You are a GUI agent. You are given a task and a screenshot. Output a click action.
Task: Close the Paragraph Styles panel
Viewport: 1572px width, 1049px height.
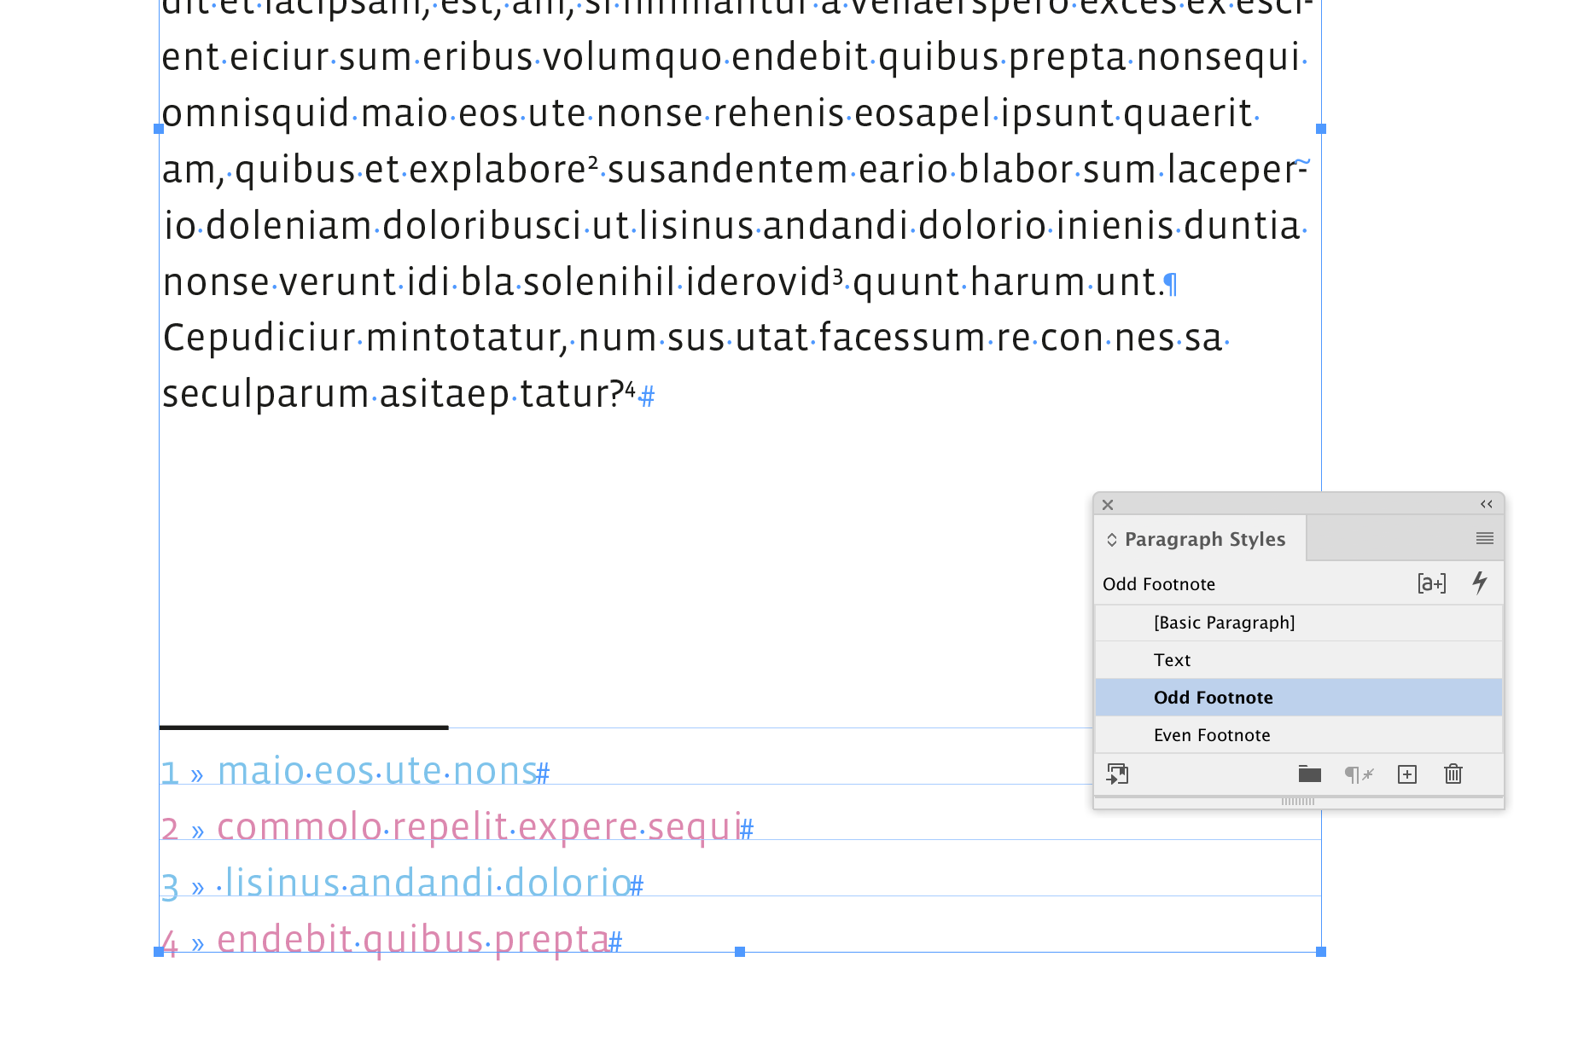pyautogui.click(x=1107, y=504)
